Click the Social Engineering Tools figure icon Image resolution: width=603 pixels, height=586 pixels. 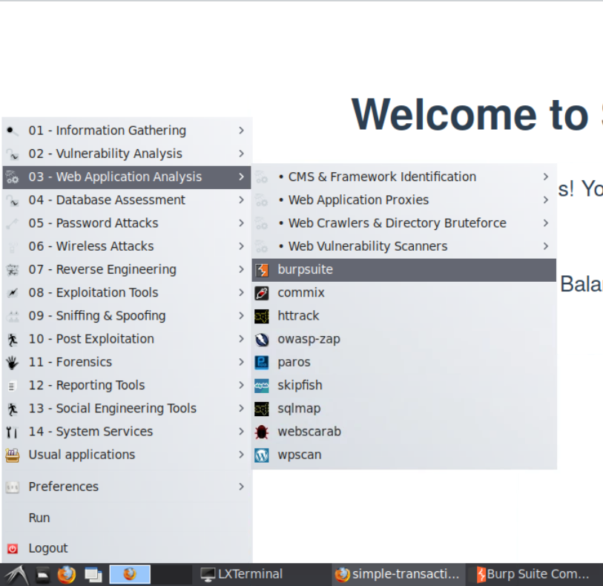click(13, 409)
